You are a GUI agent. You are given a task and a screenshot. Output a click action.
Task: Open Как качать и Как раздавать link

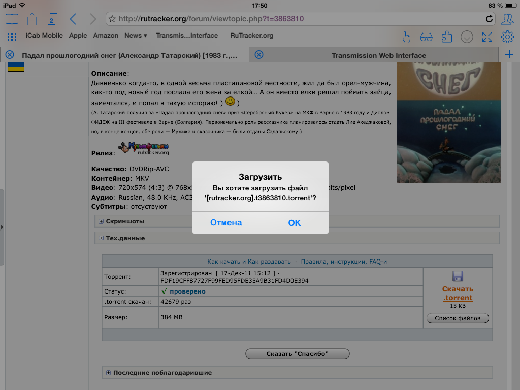pyautogui.click(x=249, y=262)
